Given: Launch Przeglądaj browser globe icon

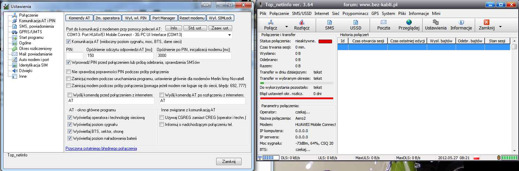Looking at the screenshot, I should click(x=409, y=22).
